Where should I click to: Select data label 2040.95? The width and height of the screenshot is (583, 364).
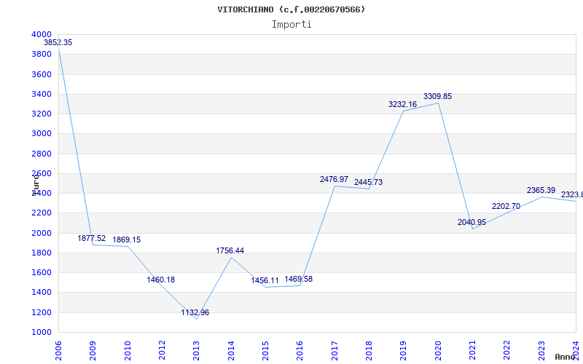click(x=472, y=223)
